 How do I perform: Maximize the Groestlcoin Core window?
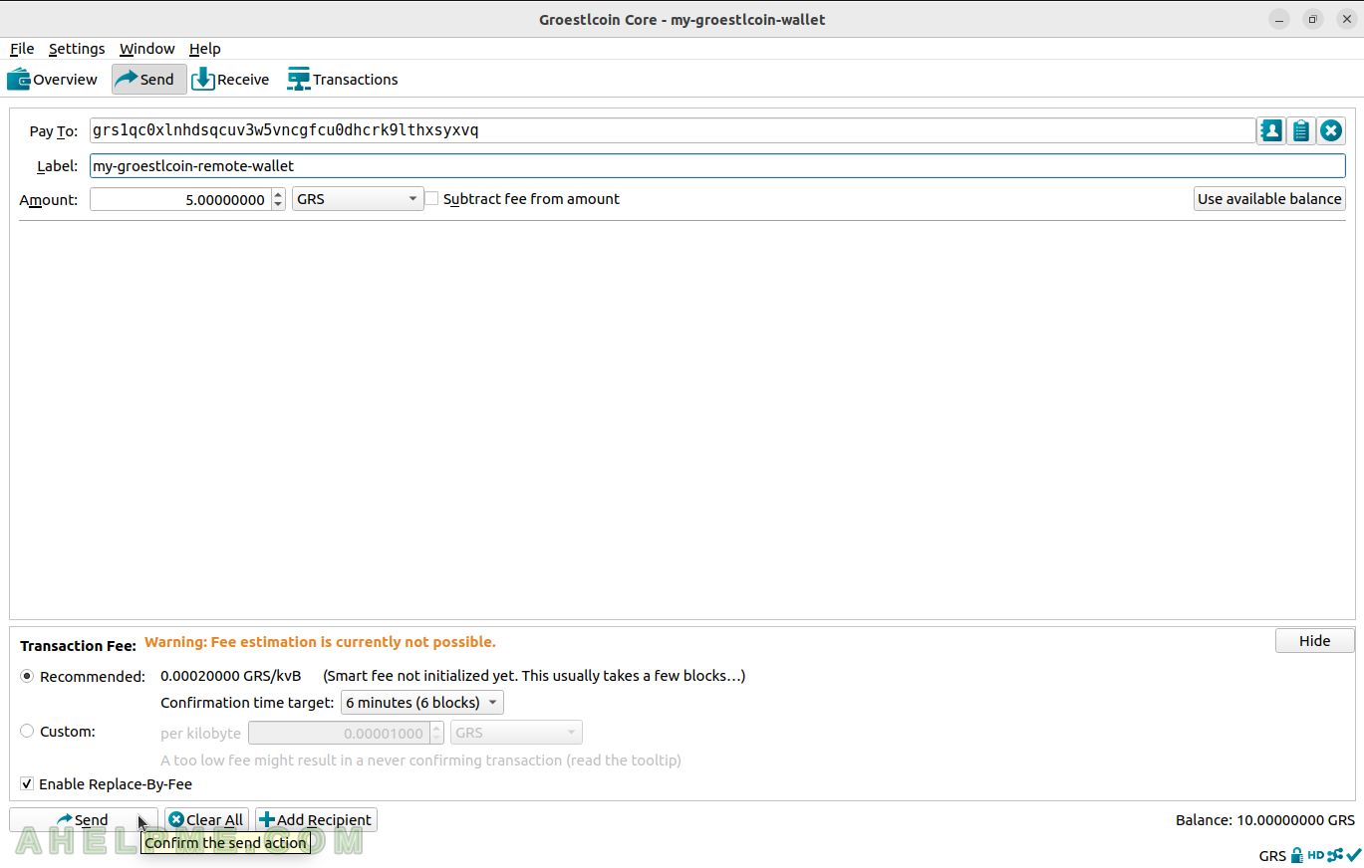(x=1313, y=19)
